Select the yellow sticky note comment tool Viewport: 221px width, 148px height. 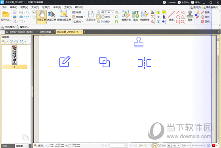[164, 12]
